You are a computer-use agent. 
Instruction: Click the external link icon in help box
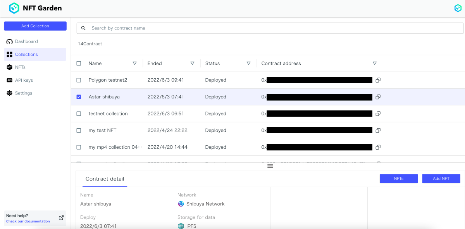[61, 218]
